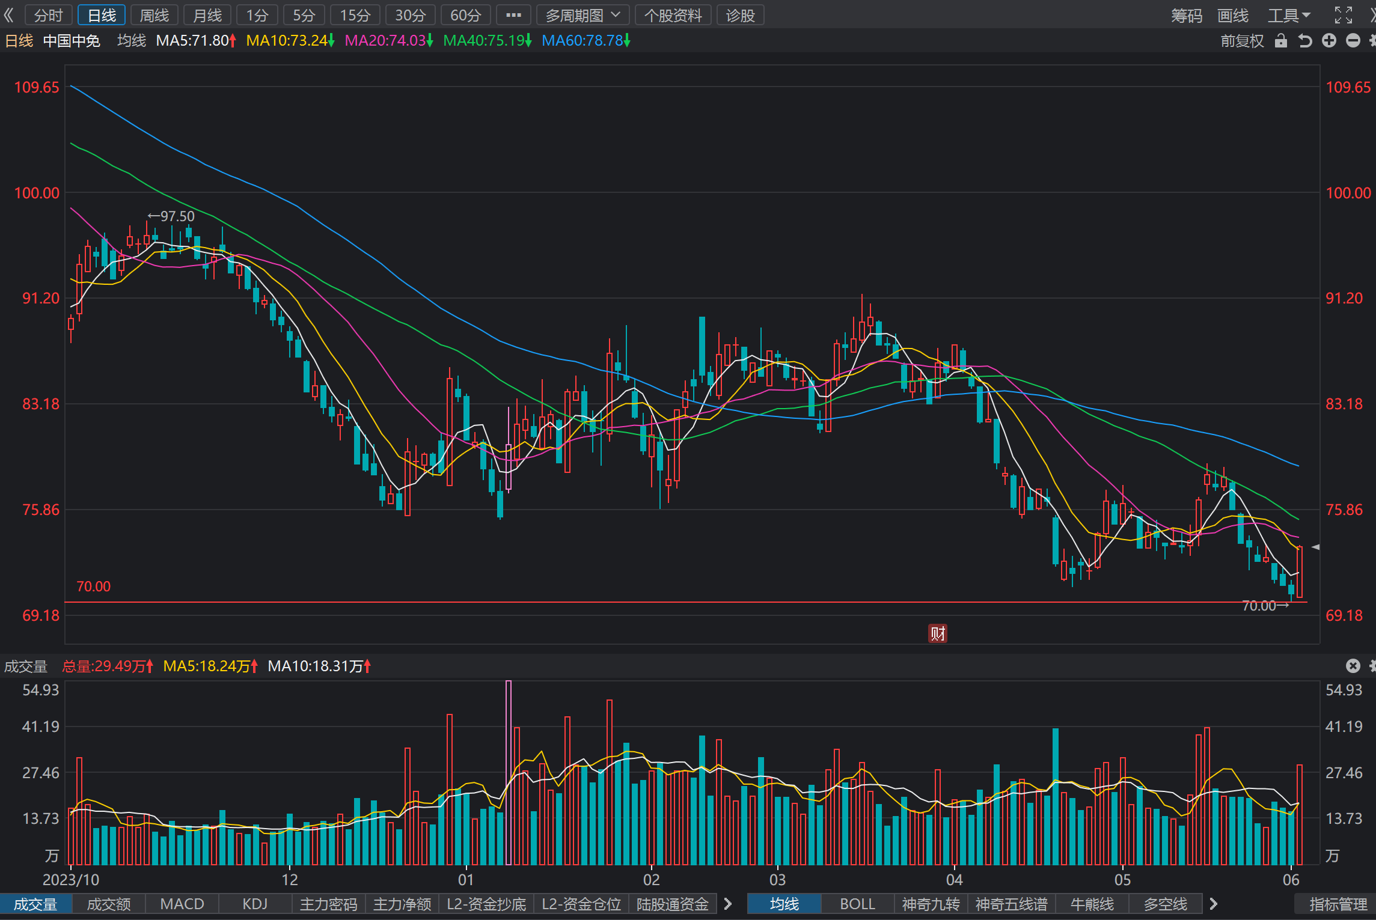Image resolution: width=1376 pixels, height=920 pixels.
Task: Click MA5:71.80 moving average label
Action: coord(196,41)
